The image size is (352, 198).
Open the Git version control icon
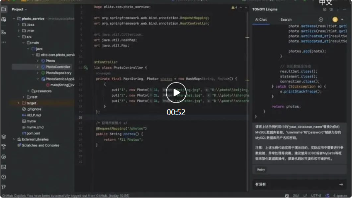(4, 187)
